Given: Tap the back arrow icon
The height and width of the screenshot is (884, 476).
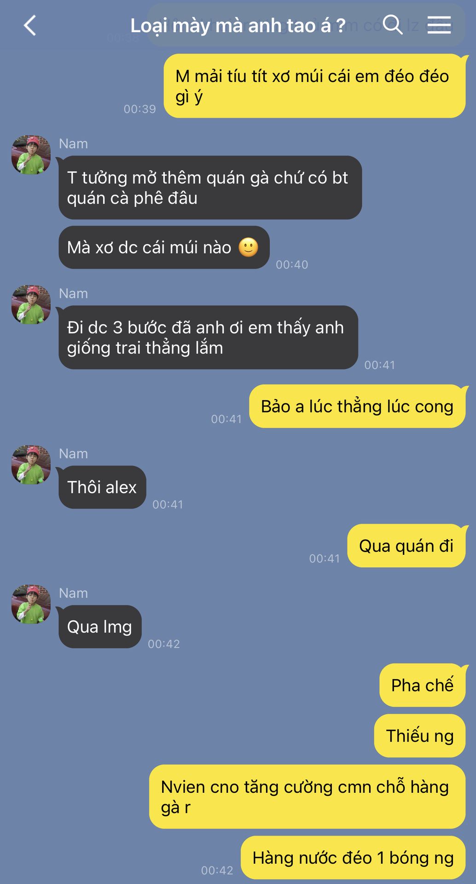Looking at the screenshot, I should pyautogui.click(x=30, y=25).
